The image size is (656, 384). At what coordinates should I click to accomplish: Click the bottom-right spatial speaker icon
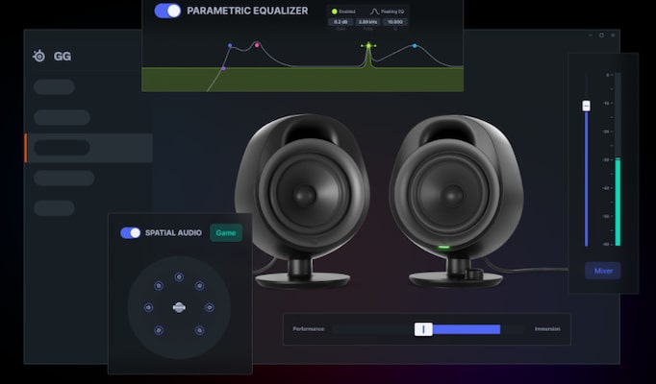click(x=199, y=330)
